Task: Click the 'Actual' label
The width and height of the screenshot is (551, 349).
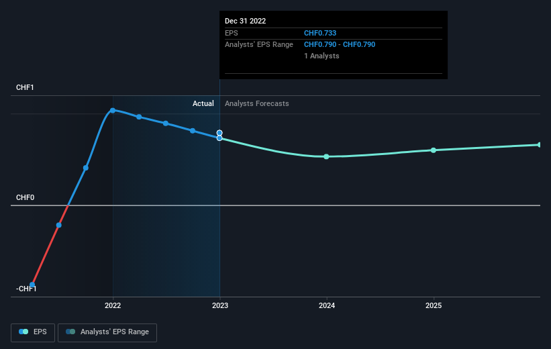Action: click(203, 103)
